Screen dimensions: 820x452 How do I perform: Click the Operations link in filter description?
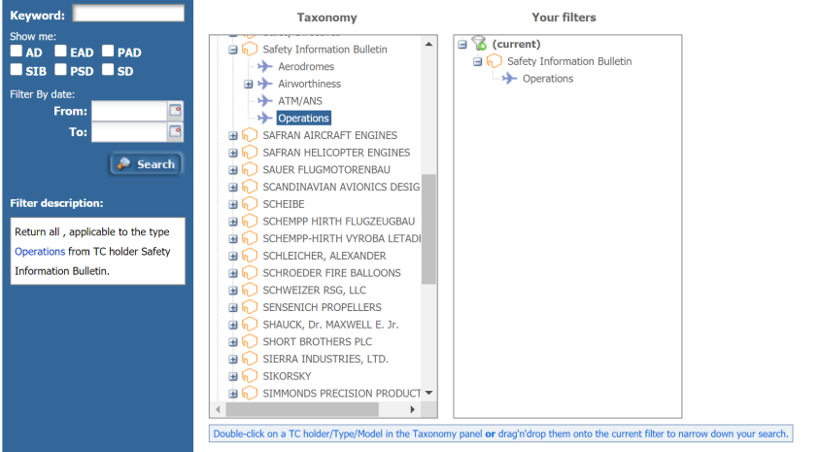pos(40,252)
